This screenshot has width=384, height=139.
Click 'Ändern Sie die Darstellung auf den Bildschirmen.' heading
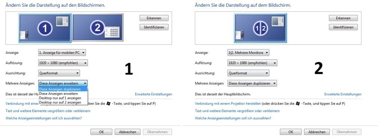tap(55, 5)
